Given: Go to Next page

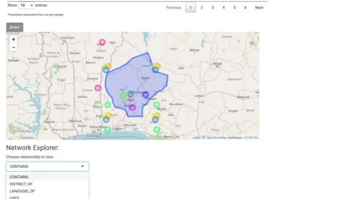Looking at the screenshot, I should click(259, 8).
